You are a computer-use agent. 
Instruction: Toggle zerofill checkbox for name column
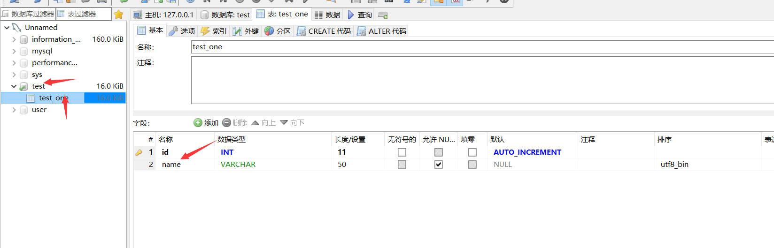click(x=472, y=165)
